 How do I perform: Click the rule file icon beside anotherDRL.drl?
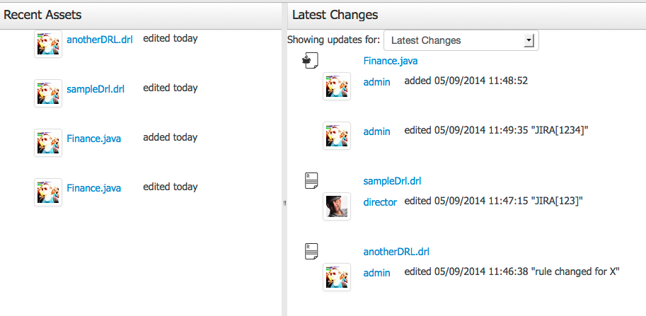click(x=311, y=252)
